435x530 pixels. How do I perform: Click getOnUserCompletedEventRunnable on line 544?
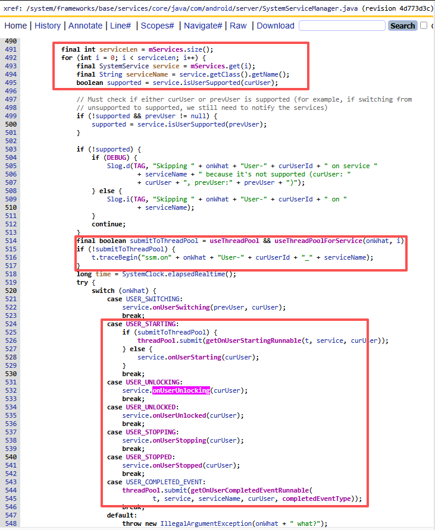250,490
